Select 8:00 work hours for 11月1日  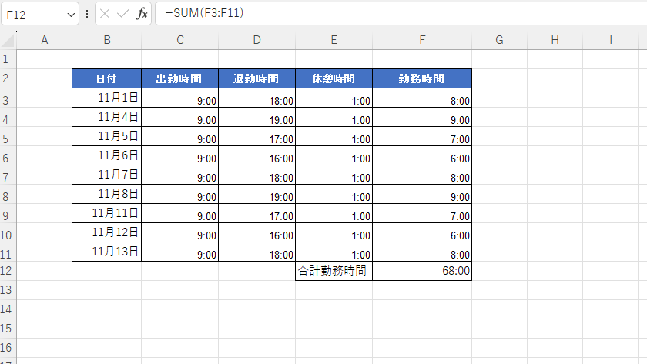(422, 98)
